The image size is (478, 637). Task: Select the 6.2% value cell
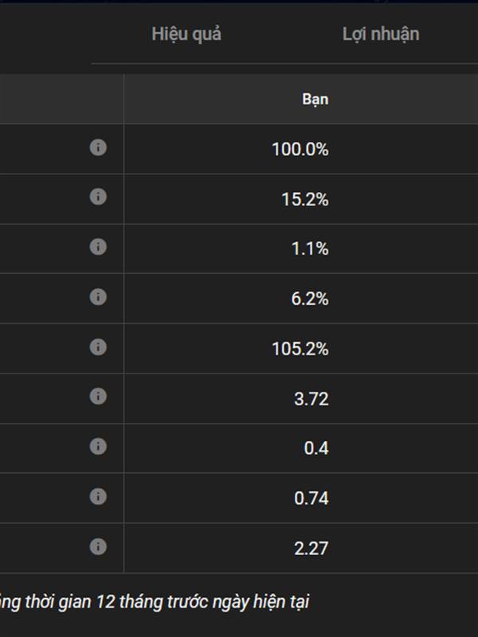pos(310,299)
